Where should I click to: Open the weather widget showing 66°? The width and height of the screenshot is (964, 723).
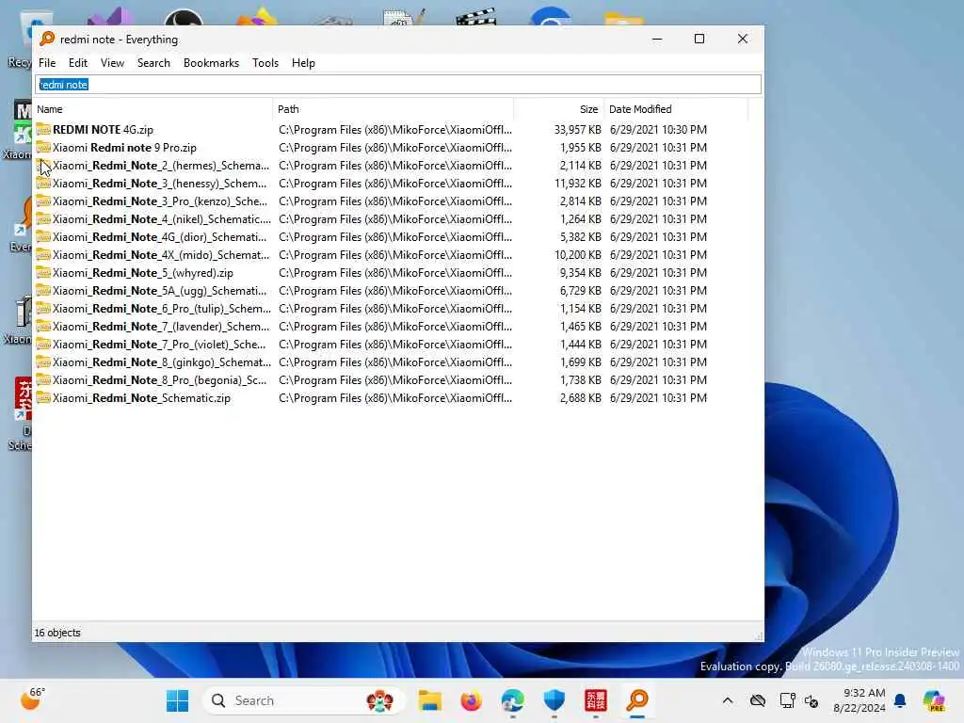tap(33, 699)
